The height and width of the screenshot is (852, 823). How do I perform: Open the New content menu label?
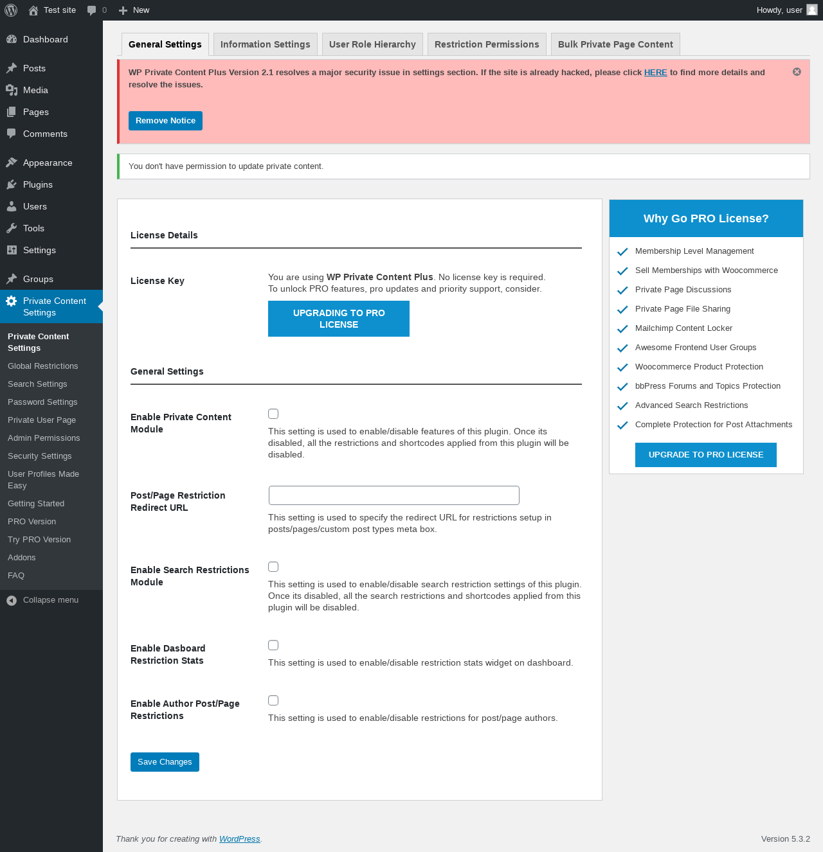(x=141, y=10)
